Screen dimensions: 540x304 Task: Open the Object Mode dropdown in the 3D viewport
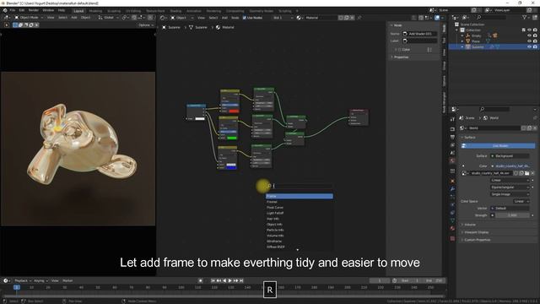coord(29,18)
